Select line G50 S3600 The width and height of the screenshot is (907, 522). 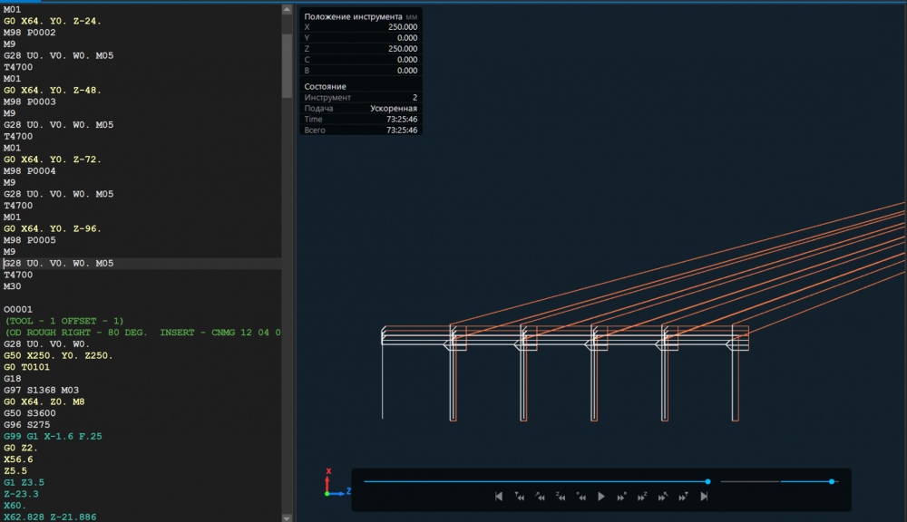[x=30, y=413]
